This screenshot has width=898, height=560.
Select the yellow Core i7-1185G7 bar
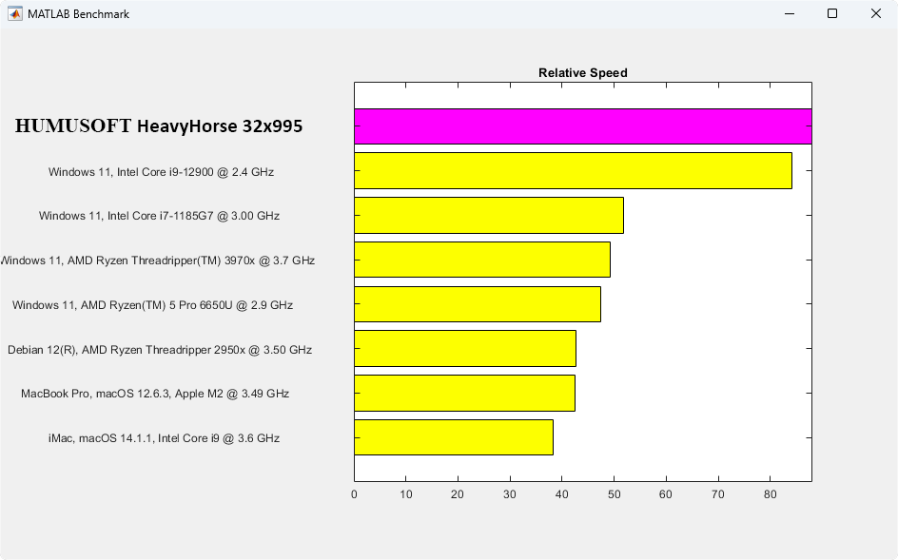(x=489, y=215)
